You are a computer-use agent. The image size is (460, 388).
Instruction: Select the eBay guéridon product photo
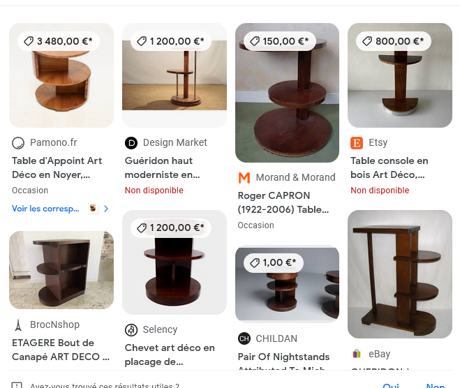pos(400,274)
